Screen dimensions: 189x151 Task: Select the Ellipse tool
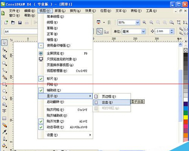tap(5, 91)
